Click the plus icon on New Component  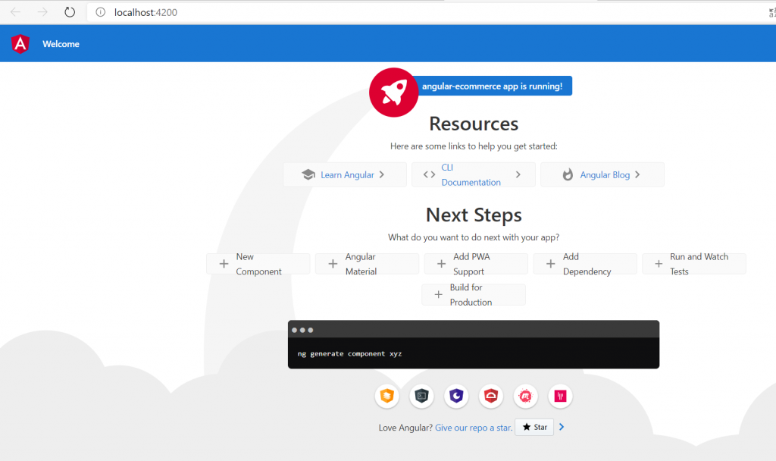click(x=224, y=264)
